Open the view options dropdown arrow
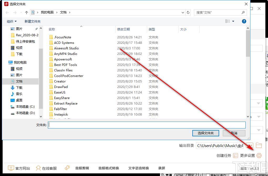The image size is (268, 176). click(x=233, y=21)
